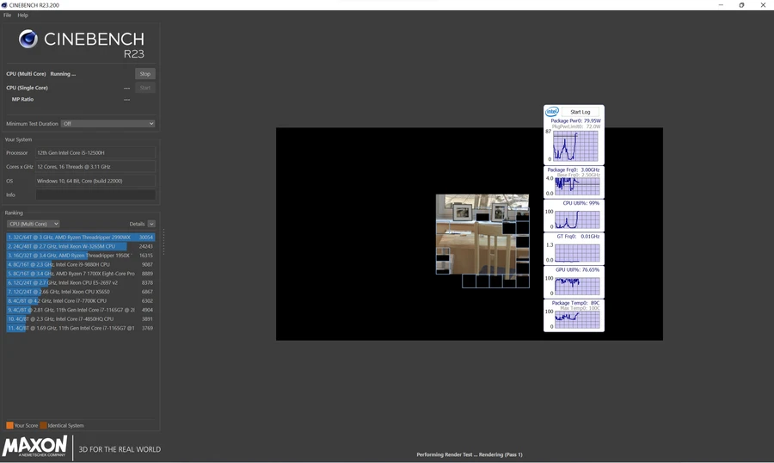Screen dimensions: 774x463
Task: Click the Package Temp0 temperature graph
Action: point(577,319)
